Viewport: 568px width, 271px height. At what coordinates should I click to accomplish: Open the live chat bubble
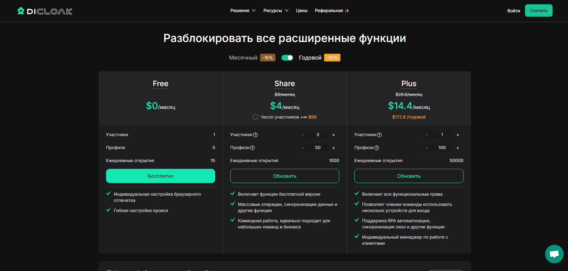554,254
